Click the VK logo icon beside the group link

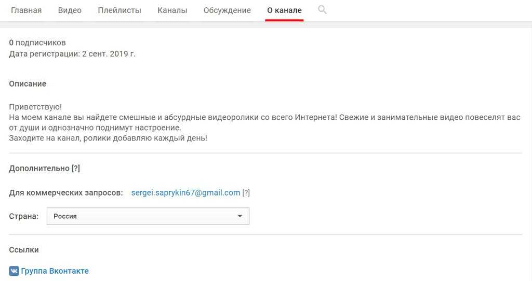[x=14, y=271]
